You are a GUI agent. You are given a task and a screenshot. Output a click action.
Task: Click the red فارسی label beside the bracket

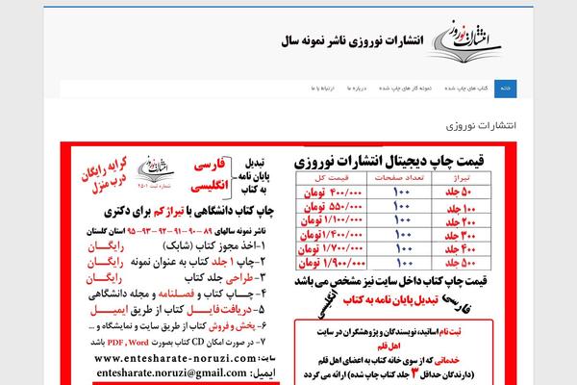click(x=210, y=166)
